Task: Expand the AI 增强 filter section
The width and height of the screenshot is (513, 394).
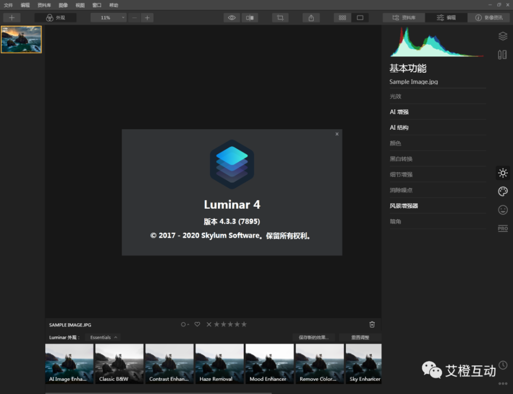Action: 399,112
